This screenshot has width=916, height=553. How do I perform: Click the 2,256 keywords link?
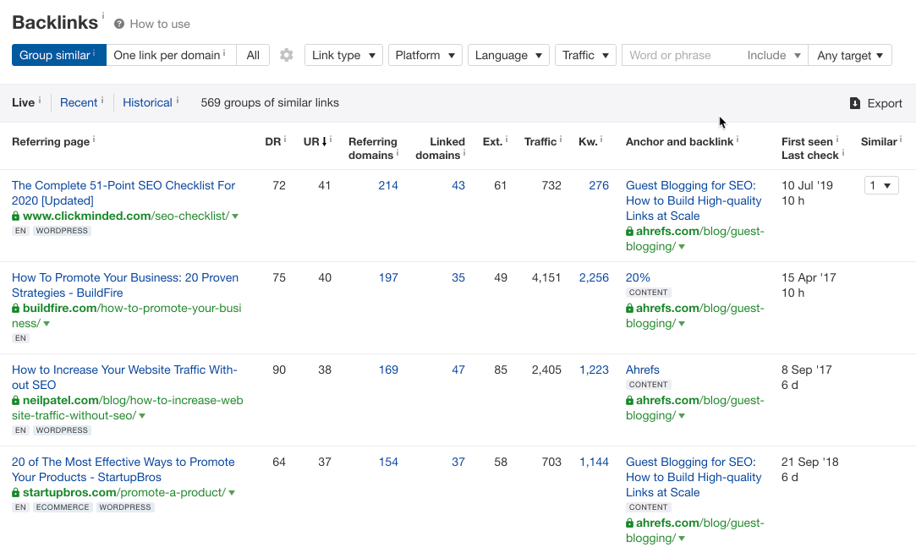tap(594, 277)
